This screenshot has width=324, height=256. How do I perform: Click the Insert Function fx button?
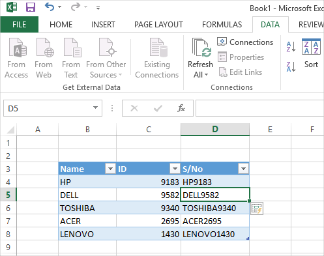point(181,108)
